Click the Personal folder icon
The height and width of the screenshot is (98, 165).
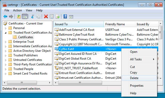10,28
